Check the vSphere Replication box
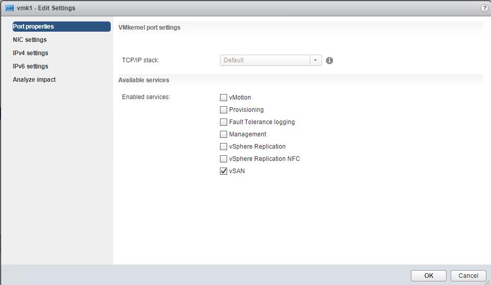This screenshot has height=285, width=491. tap(223, 146)
